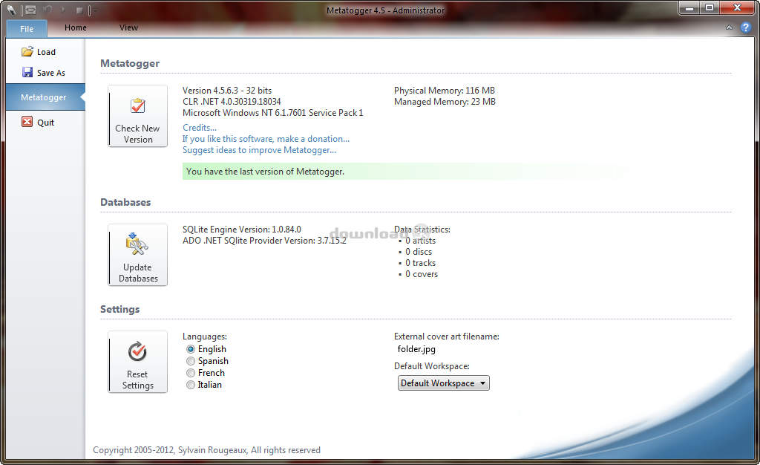760x465 pixels.
Task: Click the 'Languages:' label
Action: (205, 336)
